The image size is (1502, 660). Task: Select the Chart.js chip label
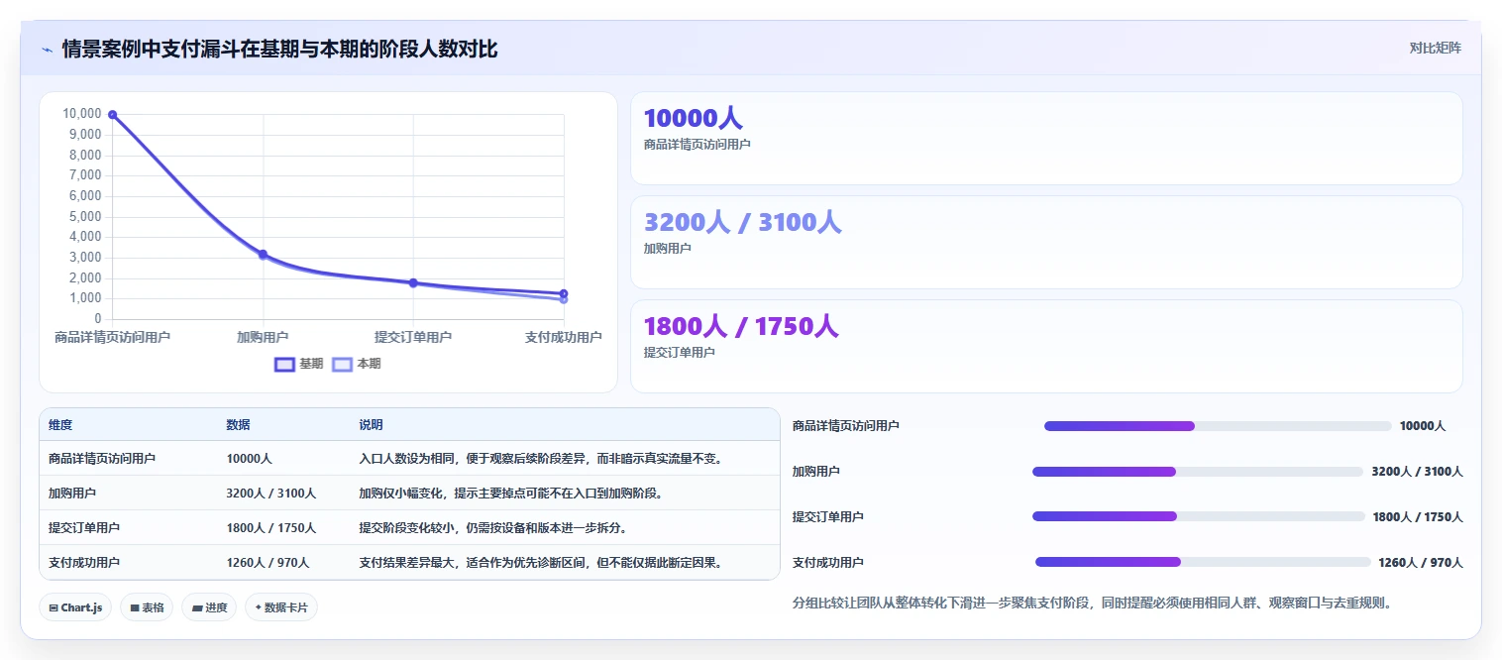[x=81, y=607]
